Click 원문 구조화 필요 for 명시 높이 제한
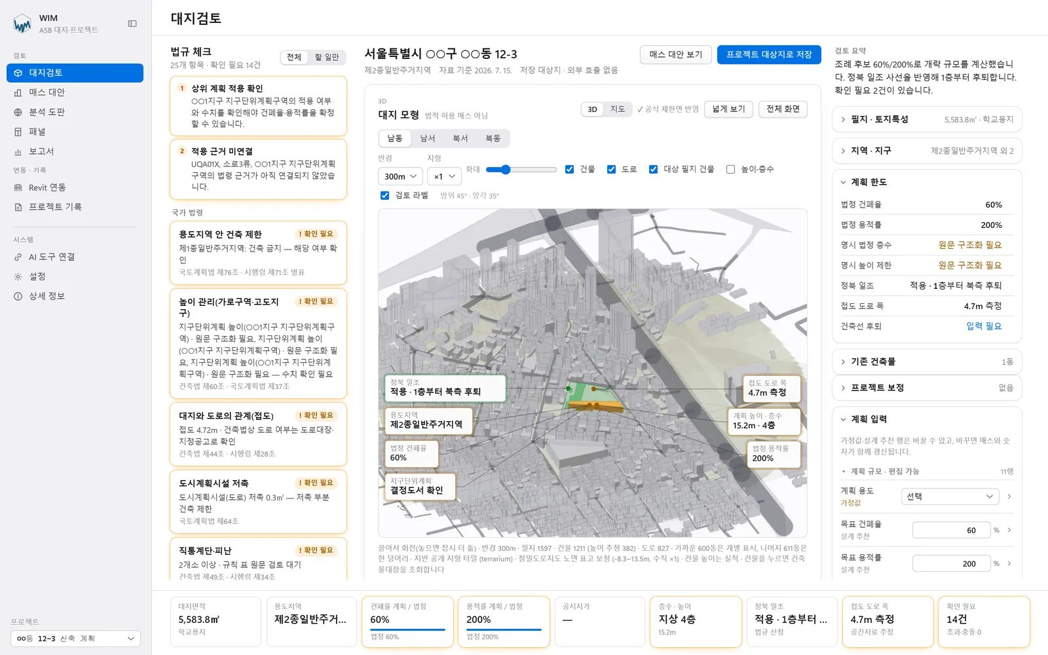The height and width of the screenshot is (655, 1048). coord(970,265)
